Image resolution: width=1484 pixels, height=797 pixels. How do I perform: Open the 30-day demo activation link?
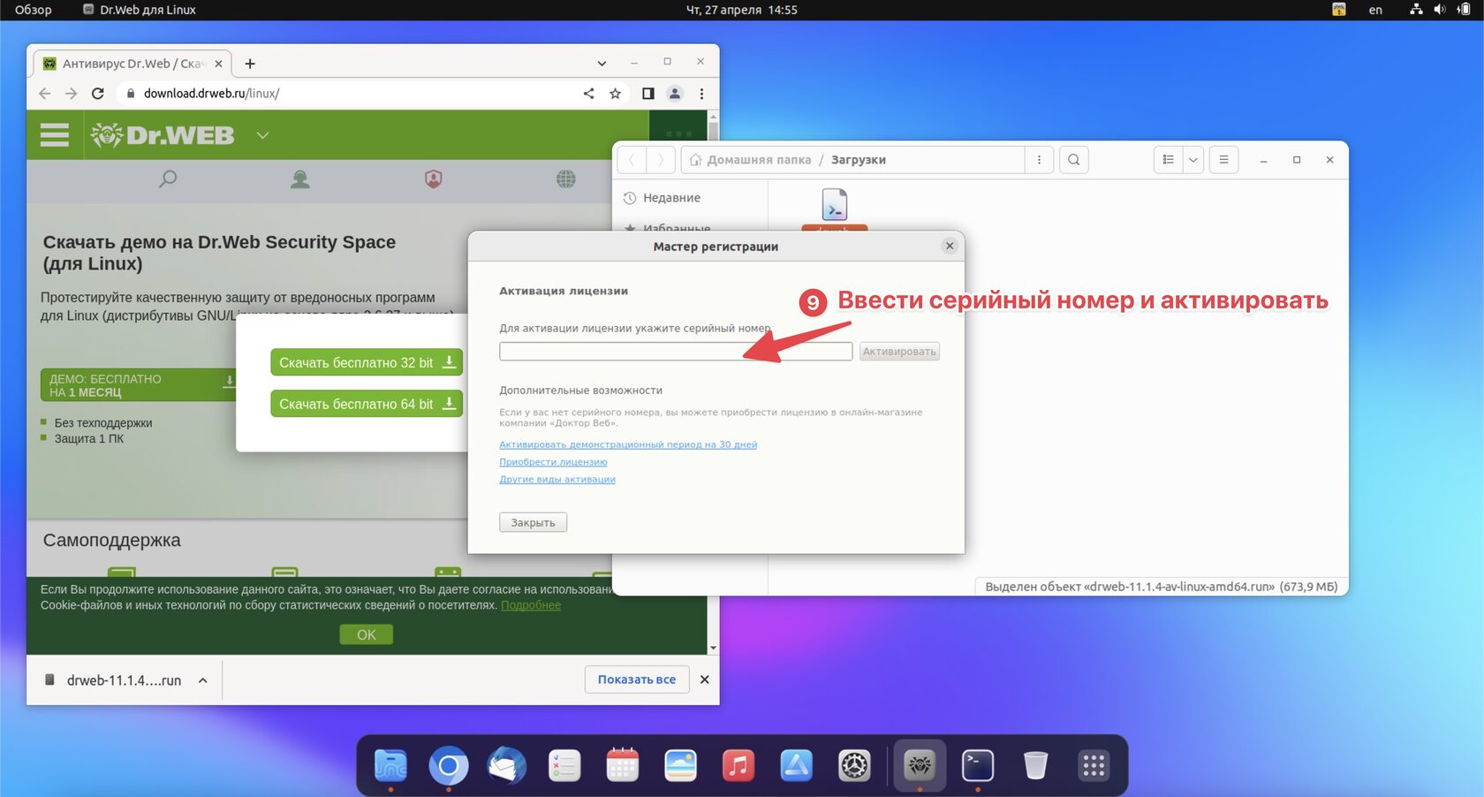628,444
